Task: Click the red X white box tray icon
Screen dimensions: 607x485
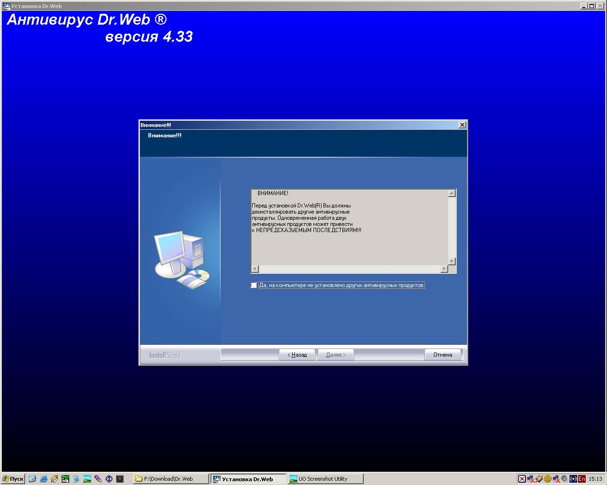Action: pyautogui.click(x=522, y=479)
